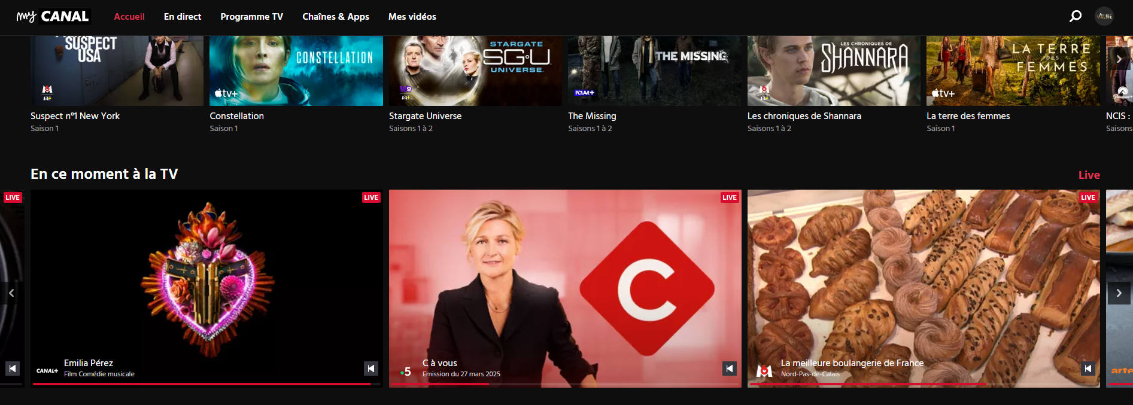Image resolution: width=1133 pixels, height=405 pixels.
Task: Open Mes vidéos menu
Action: pyautogui.click(x=412, y=17)
